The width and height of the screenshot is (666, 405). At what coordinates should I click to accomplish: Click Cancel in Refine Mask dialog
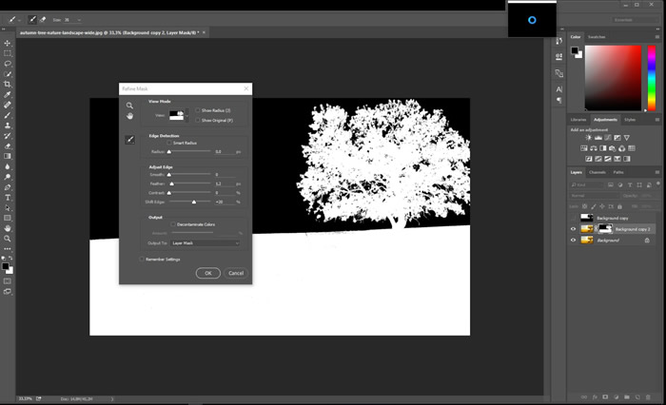tap(236, 273)
